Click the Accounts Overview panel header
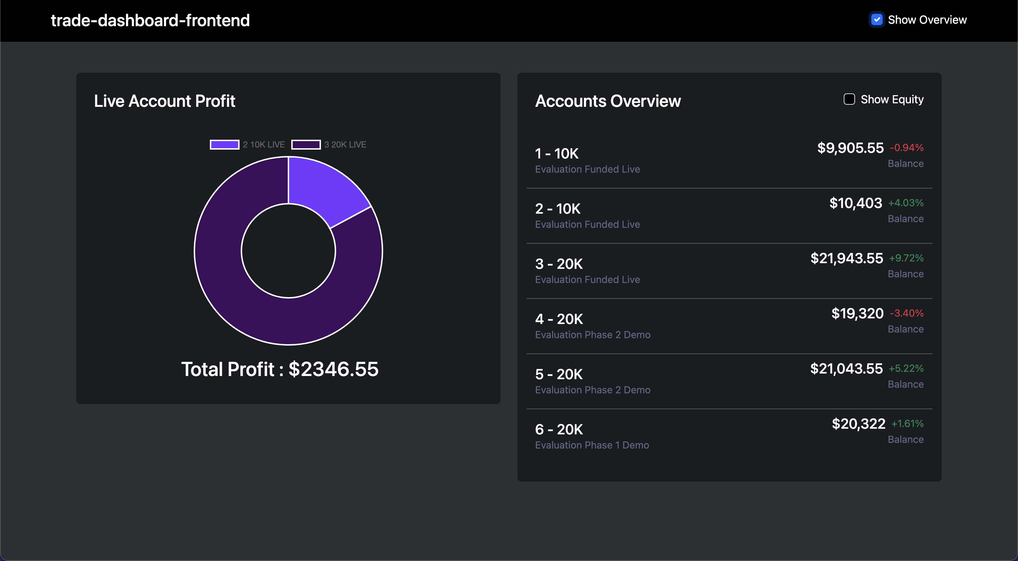 pos(608,101)
